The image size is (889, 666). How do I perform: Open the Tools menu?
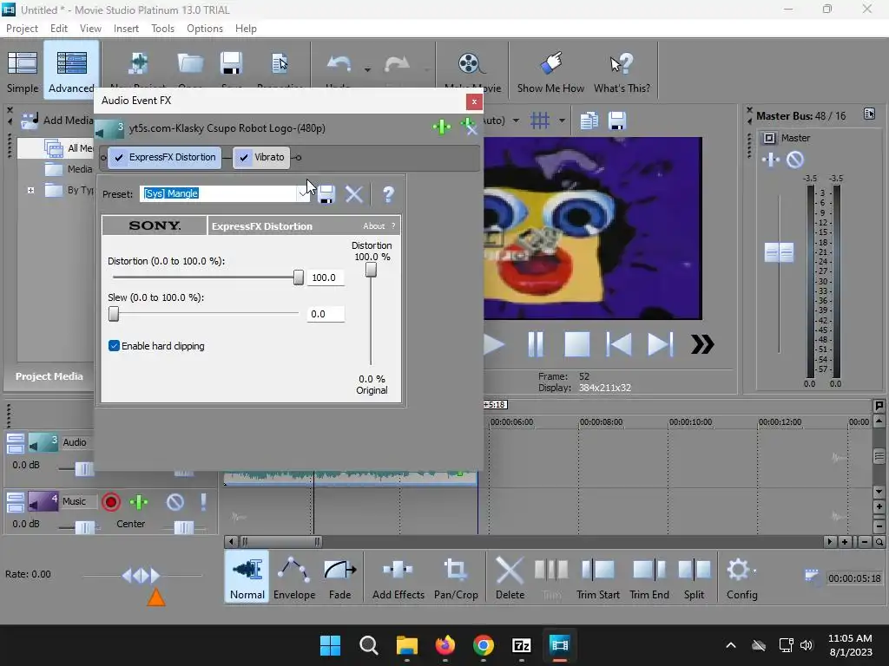[162, 29]
